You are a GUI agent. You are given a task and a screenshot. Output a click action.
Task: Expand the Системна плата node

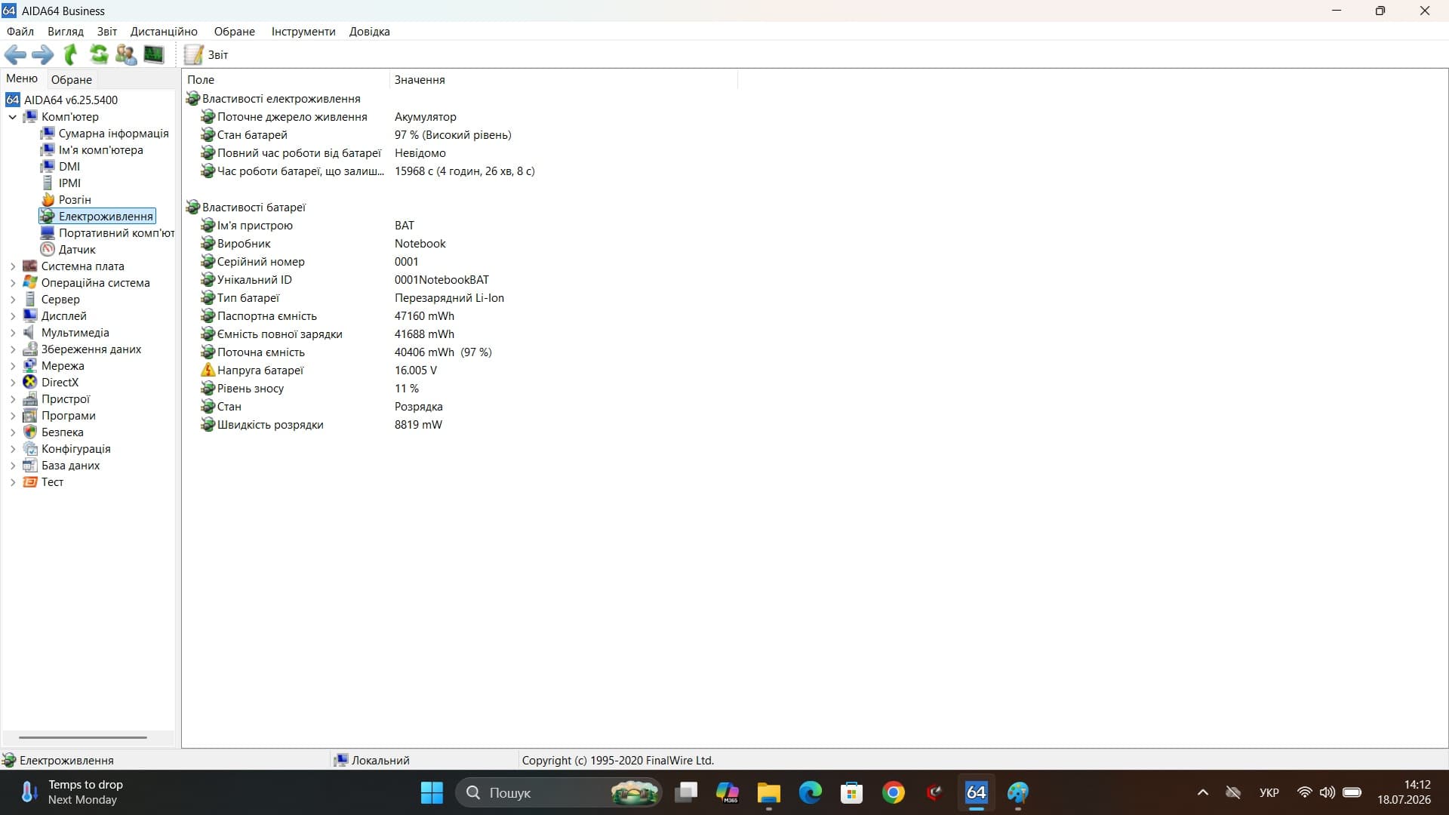point(12,266)
